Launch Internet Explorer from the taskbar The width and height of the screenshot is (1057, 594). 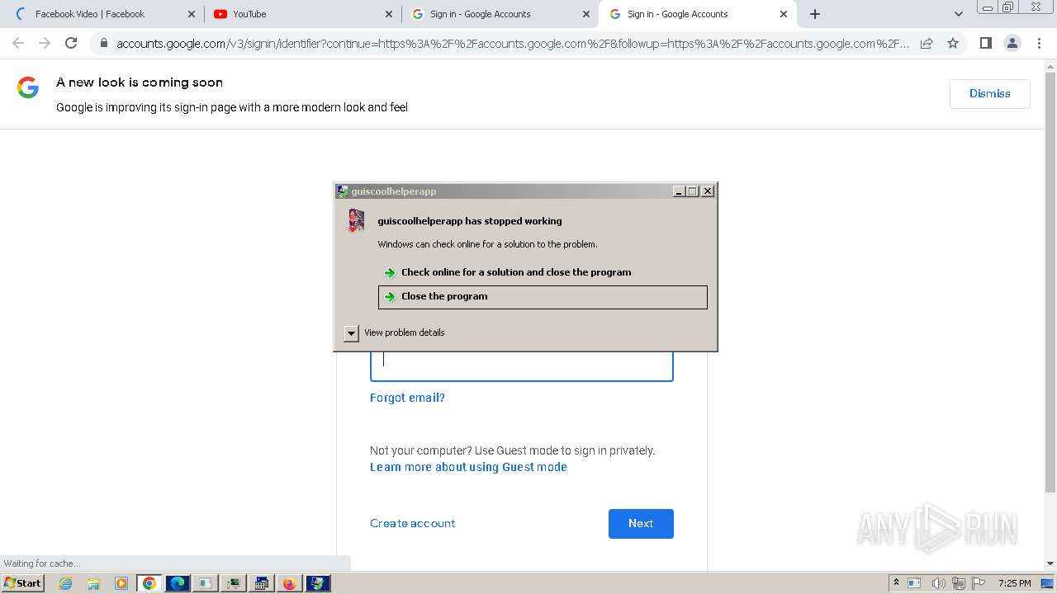pyautogui.click(x=65, y=583)
